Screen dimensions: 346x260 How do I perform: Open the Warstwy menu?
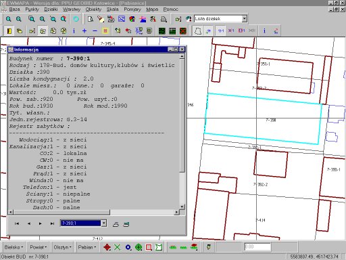pyautogui.click(x=72, y=9)
